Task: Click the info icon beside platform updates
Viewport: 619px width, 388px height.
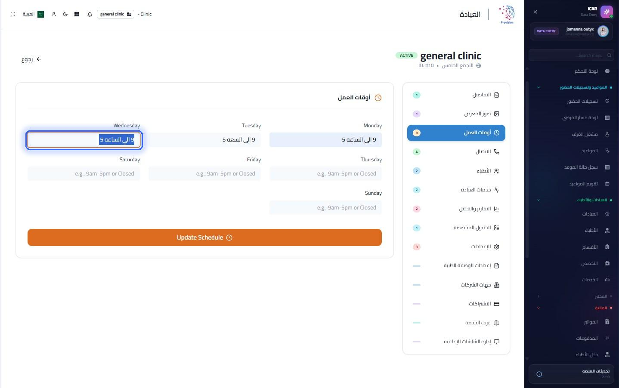Action: click(539, 374)
